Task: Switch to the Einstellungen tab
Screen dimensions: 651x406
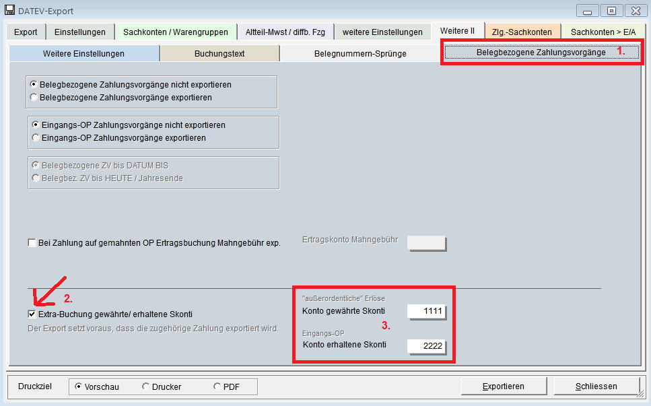Action: (79, 32)
